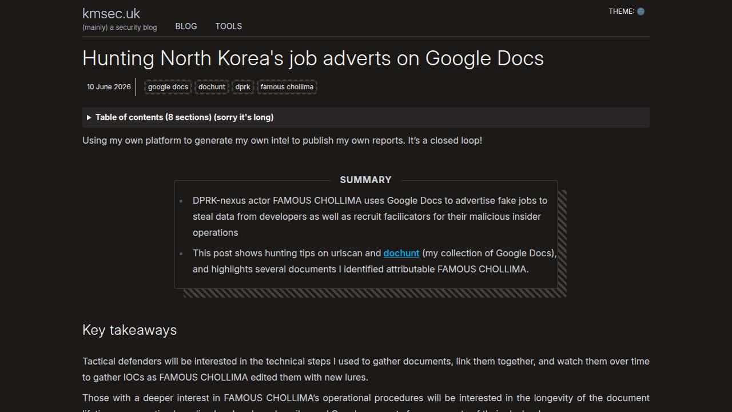The height and width of the screenshot is (412, 732).
Task: Click the '(mainly) a security blog' tagline
Action: (x=120, y=27)
